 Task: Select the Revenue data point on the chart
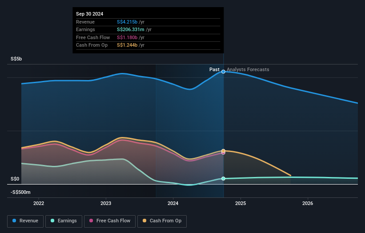pos(223,72)
